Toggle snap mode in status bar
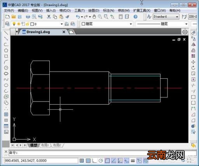 pos(82,161)
